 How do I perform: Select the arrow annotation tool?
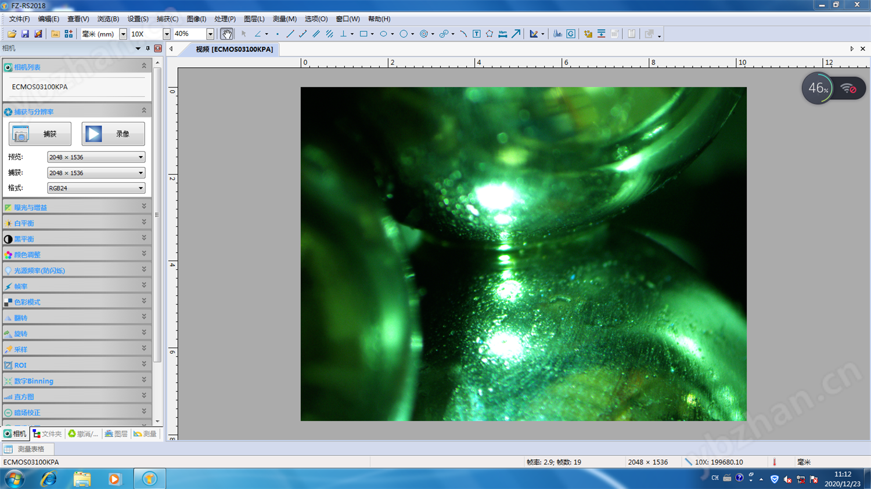[x=516, y=34]
